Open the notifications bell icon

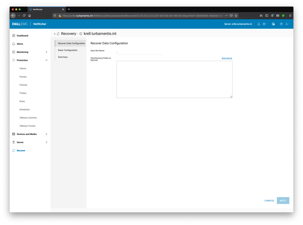[259, 24]
